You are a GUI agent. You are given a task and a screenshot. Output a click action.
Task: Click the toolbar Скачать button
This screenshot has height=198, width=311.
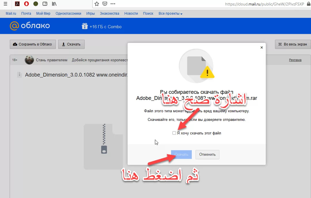pos(71,44)
